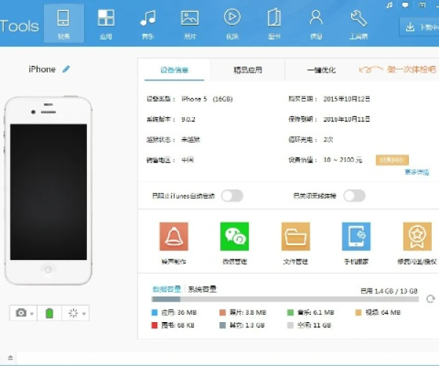Open the WeChat management green tile
Image resolution: width=439 pixels, height=366 pixels.
[x=235, y=236]
